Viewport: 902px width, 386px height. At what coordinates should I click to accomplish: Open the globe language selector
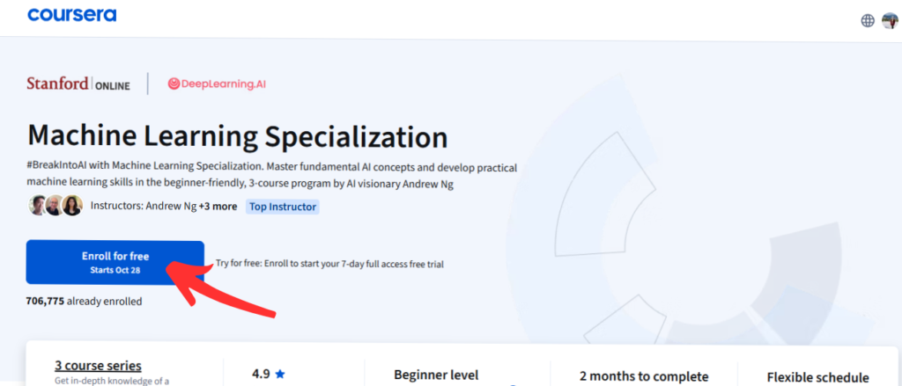(868, 20)
